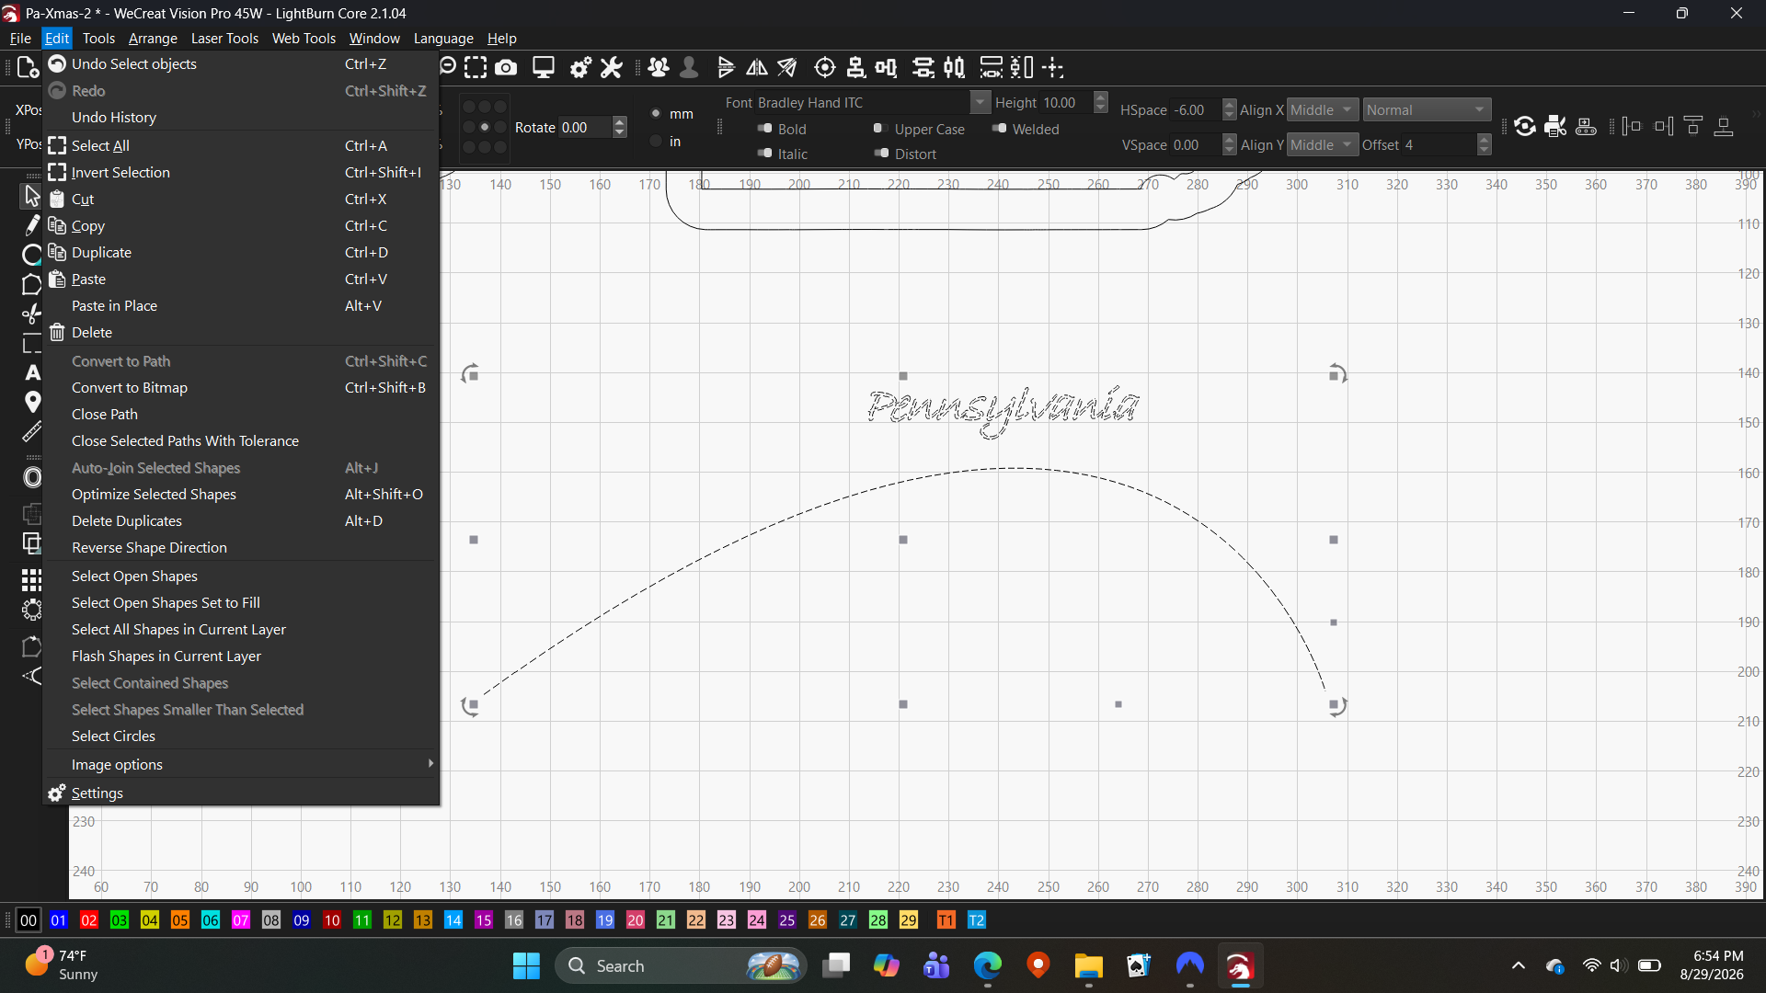This screenshot has height=993, width=1766.
Task: Expand the Align X Middle dropdown
Action: click(x=1323, y=109)
